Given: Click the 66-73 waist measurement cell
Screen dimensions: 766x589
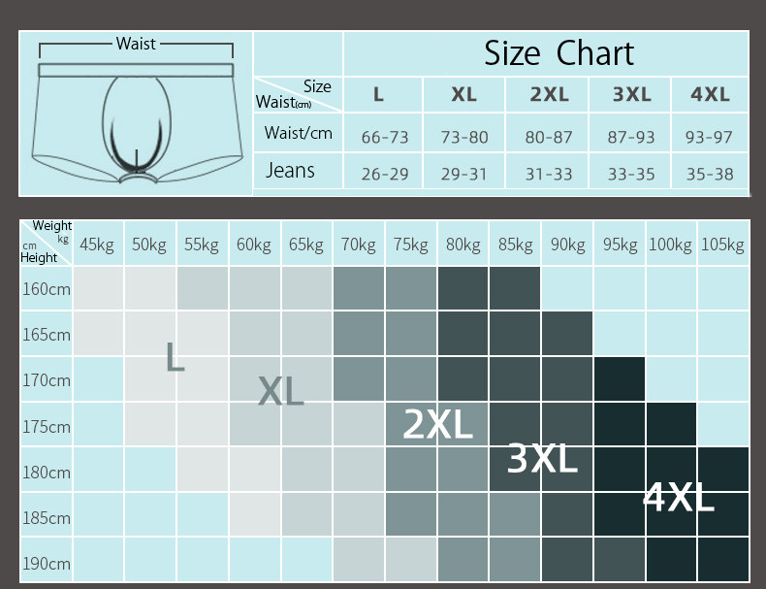Looking at the screenshot, I should [385, 137].
